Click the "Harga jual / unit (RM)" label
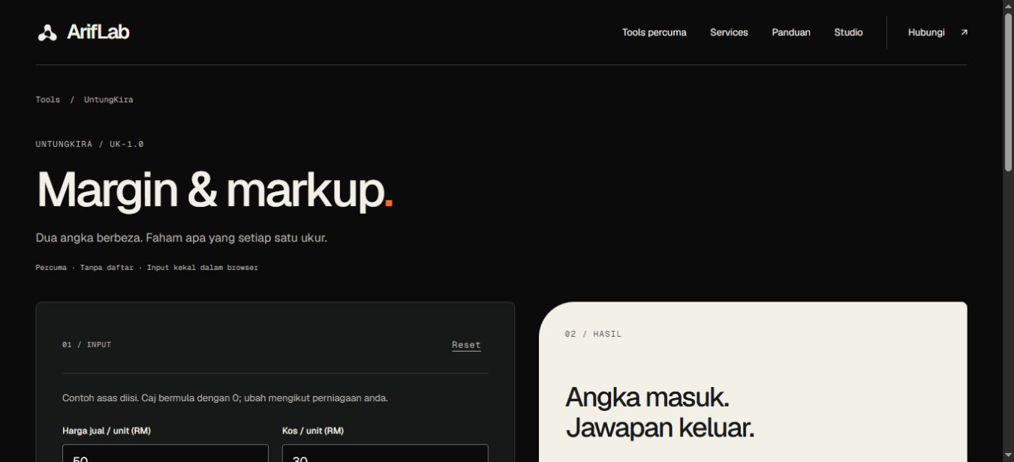The width and height of the screenshot is (1014, 462). coord(107,431)
